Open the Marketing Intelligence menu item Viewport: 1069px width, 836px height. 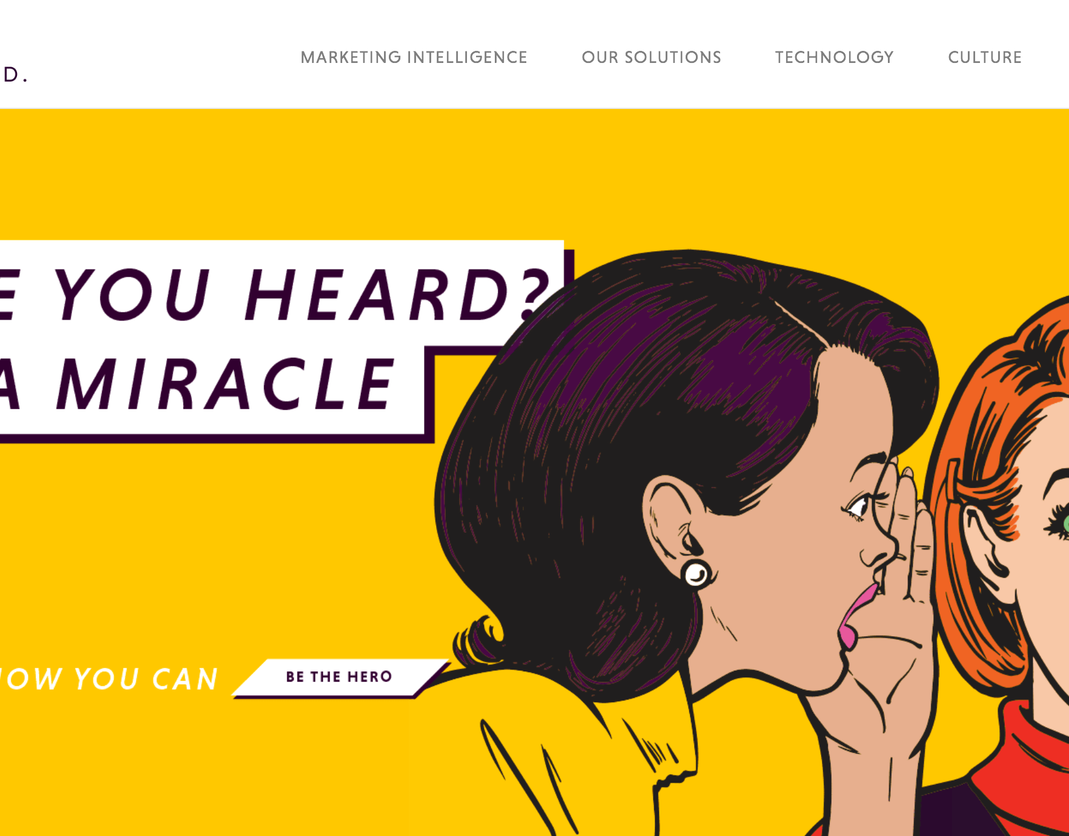click(414, 58)
